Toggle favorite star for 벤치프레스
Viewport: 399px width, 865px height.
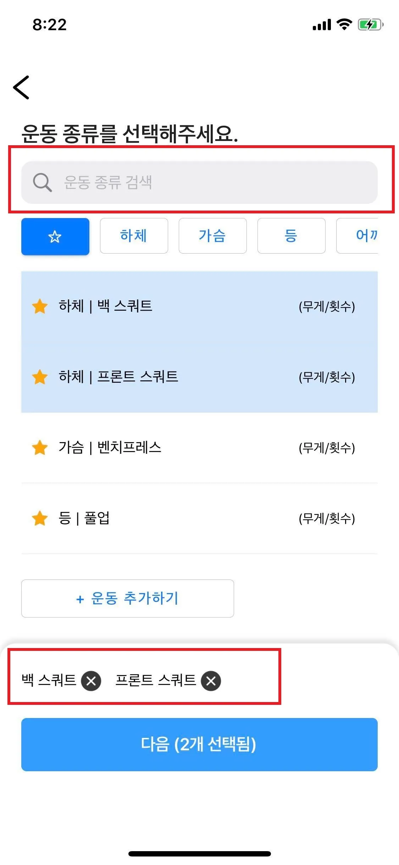[x=40, y=448]
